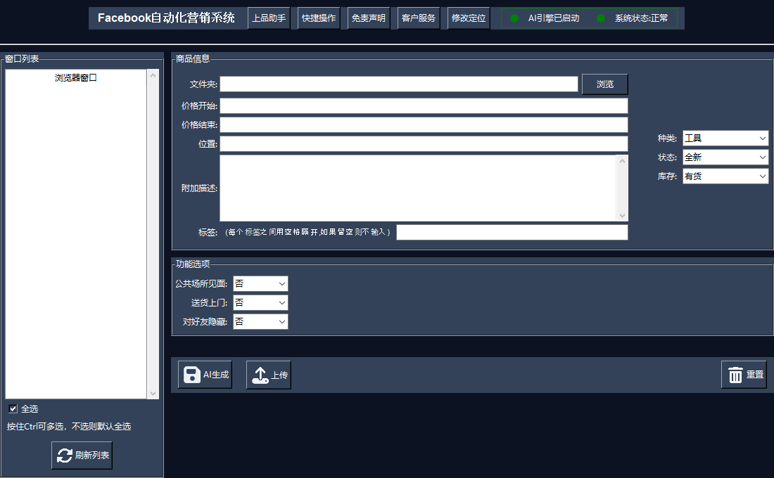The width and height of the screenshot is (774, 478).
Task: Open the 快捷操作 menu item
Action: (x=319, y=18)
